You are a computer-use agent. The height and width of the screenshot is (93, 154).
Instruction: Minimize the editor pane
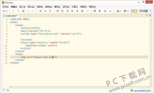(x=147, y=15)
